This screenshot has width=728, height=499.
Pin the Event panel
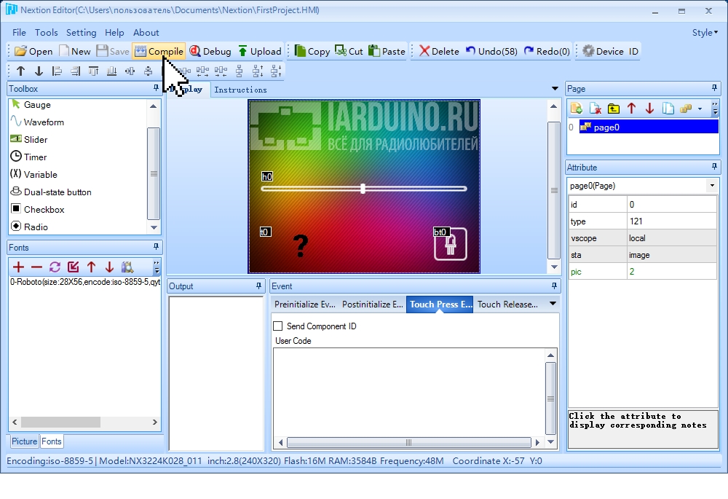[554, 286]
